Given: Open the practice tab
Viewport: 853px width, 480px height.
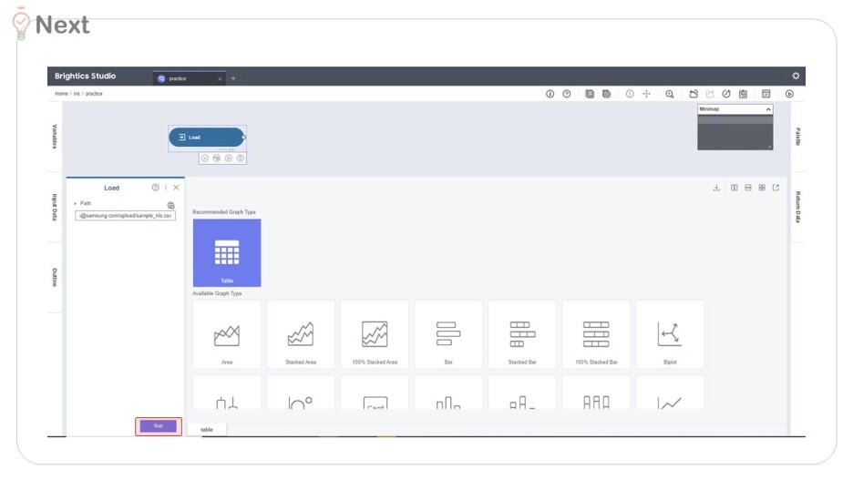Looking at the screenshot, I should [189, 79].
